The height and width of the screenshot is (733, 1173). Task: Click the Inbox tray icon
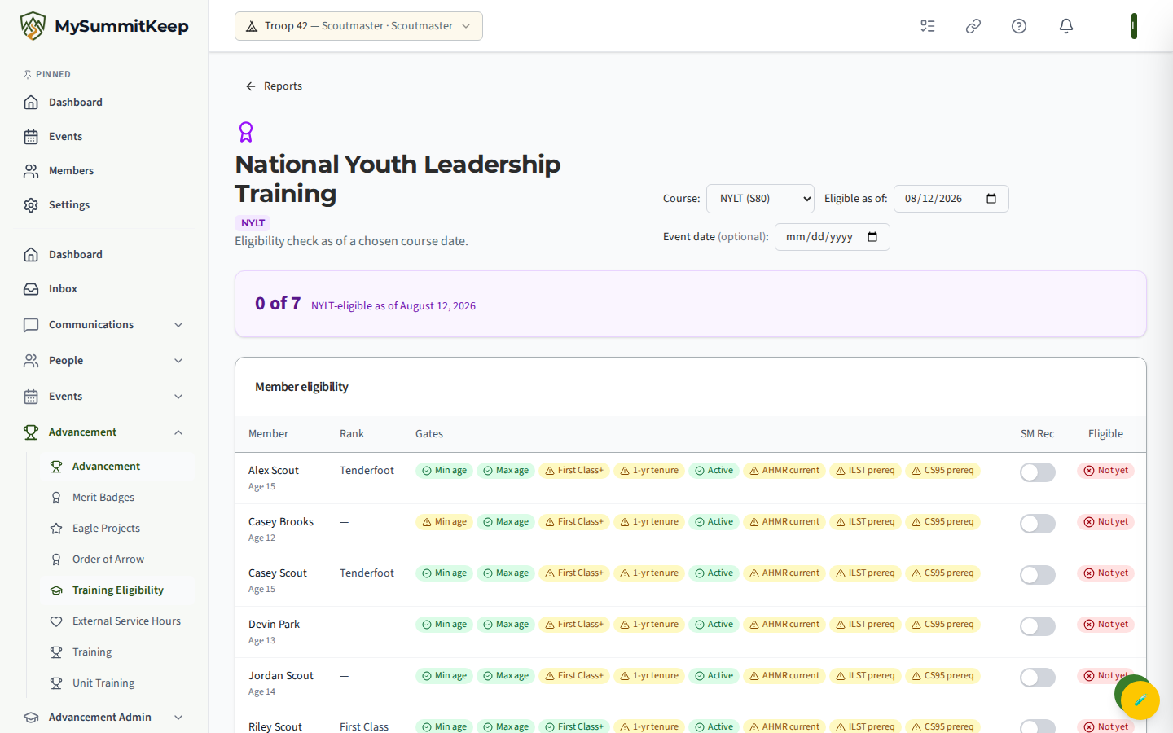tap(31, 289)
